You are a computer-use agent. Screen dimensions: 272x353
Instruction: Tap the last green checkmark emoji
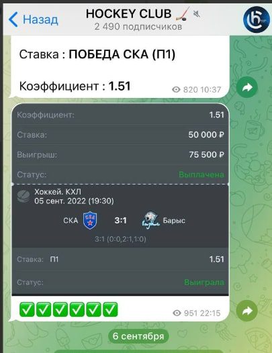(x=110, y=309)
